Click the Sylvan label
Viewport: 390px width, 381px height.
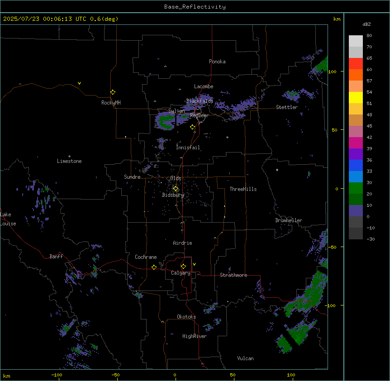click(x=176, y=111)
